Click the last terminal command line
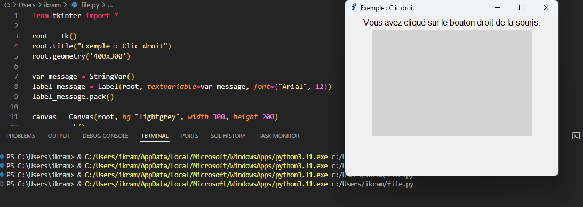Image resolution: width=583 pixels, height=207 pixels. pyautogui.click(x=210, y=184)
